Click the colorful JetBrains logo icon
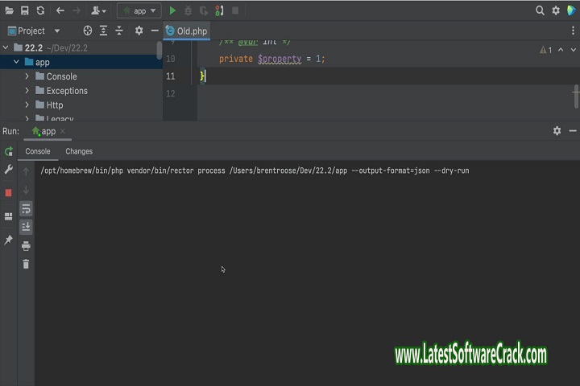Image resolution: width=580 pixels, height=386 pixels. [571, 10]
